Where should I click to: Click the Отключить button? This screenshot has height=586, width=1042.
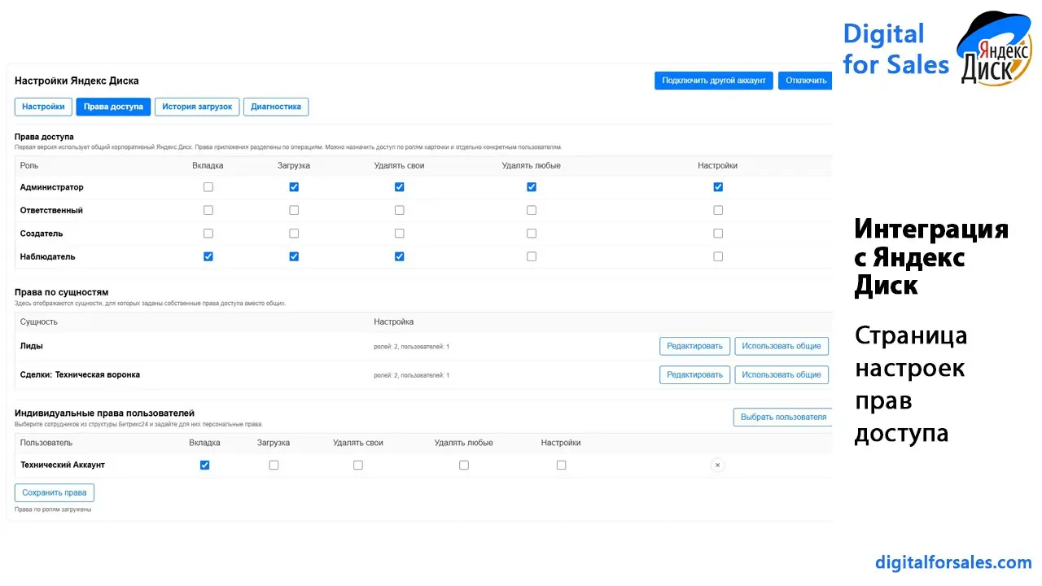coord(805,81)
